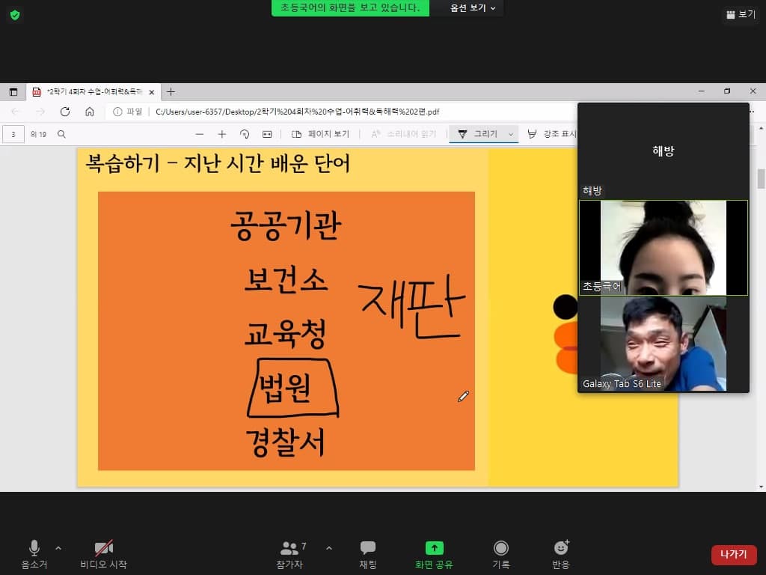Open a new browser tab
Viewport: 766px width, 575px height.
click(171, 92)
